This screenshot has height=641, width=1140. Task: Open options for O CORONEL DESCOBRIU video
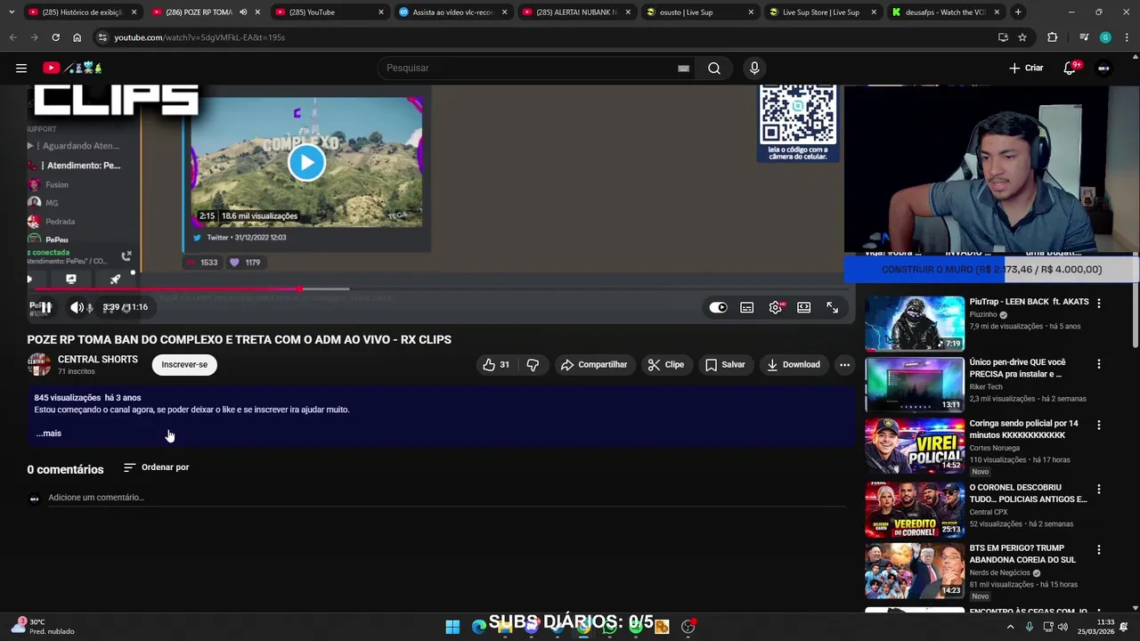tap(1098, 489)
